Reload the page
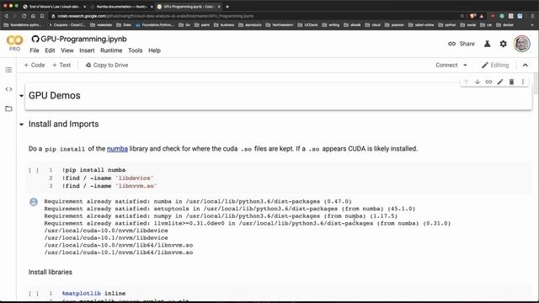This screenshot has width=539, height=303. (24, 16)
